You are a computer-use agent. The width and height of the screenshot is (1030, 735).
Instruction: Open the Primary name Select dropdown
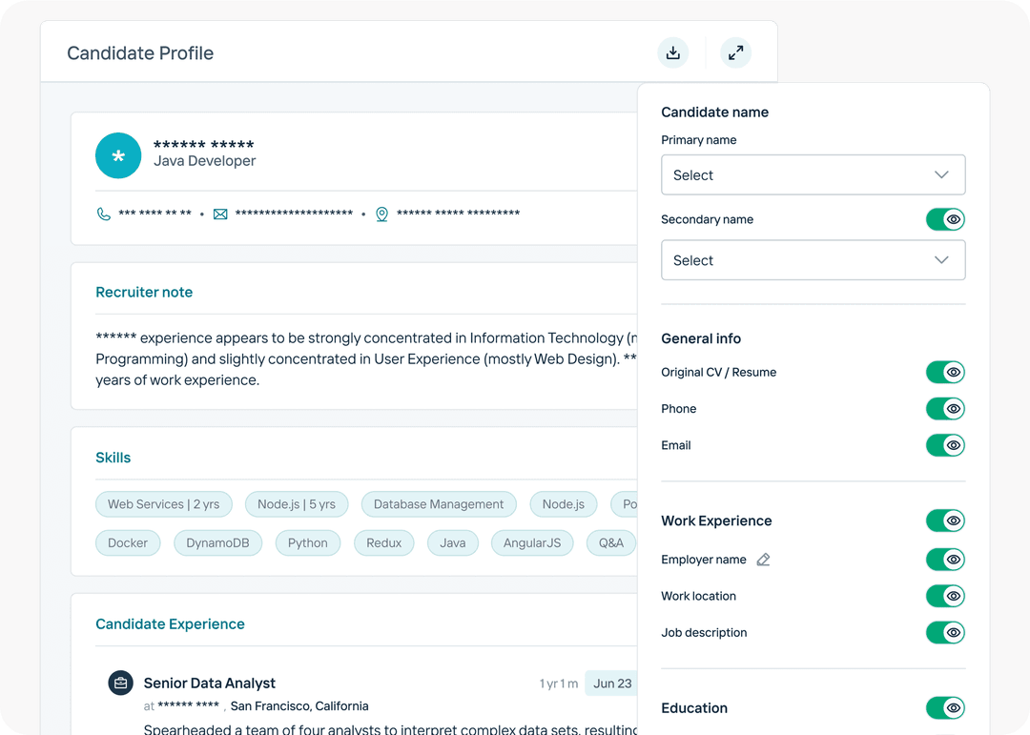pyautogui.click(x=813, y=174)
